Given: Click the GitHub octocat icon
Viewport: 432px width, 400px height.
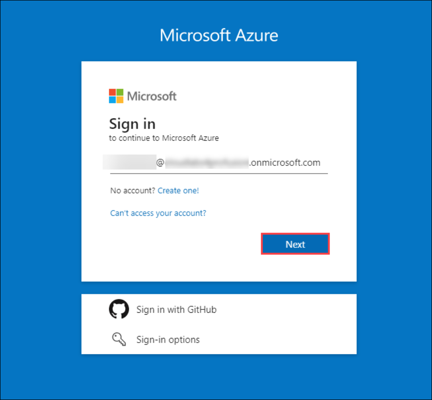Looking at the screenshot, I should tap(119, 309).
